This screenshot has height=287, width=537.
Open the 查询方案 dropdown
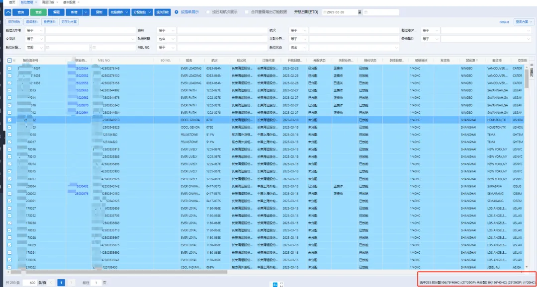[x=524, y=22]
